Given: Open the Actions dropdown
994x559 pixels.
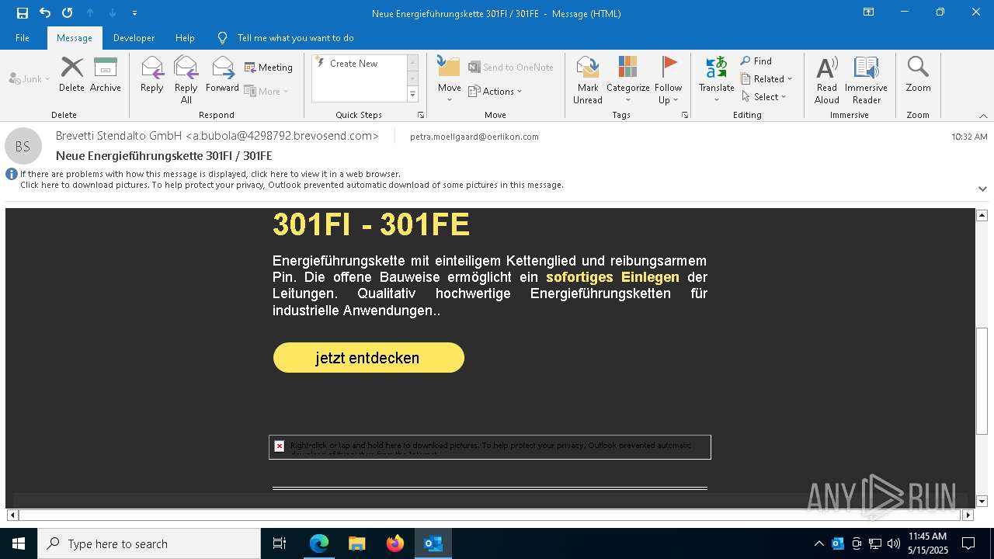Looking at the screenshot, I should [x=495, y=91].
